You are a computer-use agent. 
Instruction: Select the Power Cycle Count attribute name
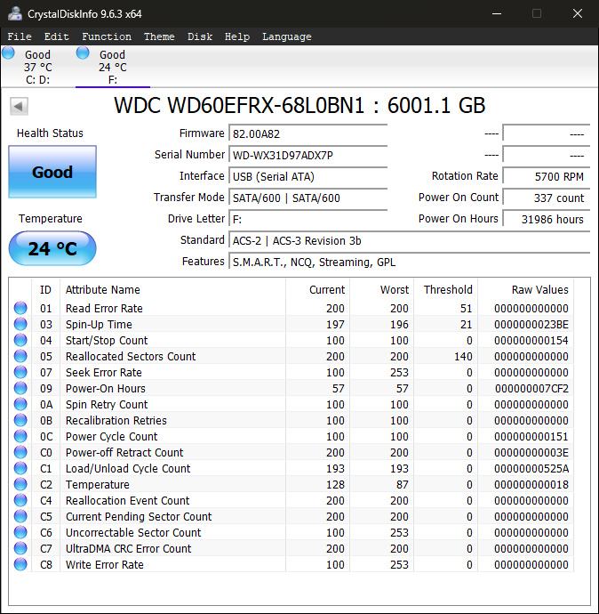point(111,437)
